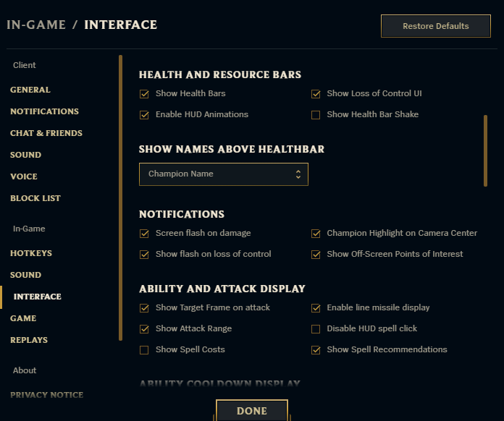Enable Show Health Bar Shake
Screen dimensions: 504x421
click(316, 115)
